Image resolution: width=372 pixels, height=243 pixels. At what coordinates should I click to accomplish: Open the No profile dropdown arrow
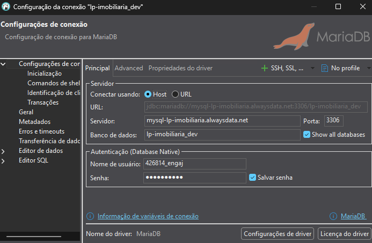pyautogui.click(x=369, y=68)
